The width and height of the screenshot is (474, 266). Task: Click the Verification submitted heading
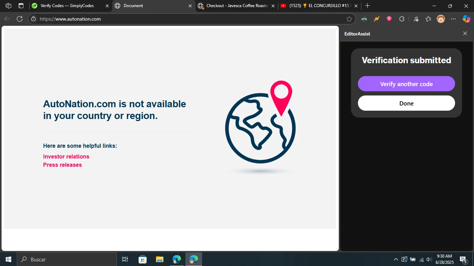pyautogui.click(x=406, y=60)
